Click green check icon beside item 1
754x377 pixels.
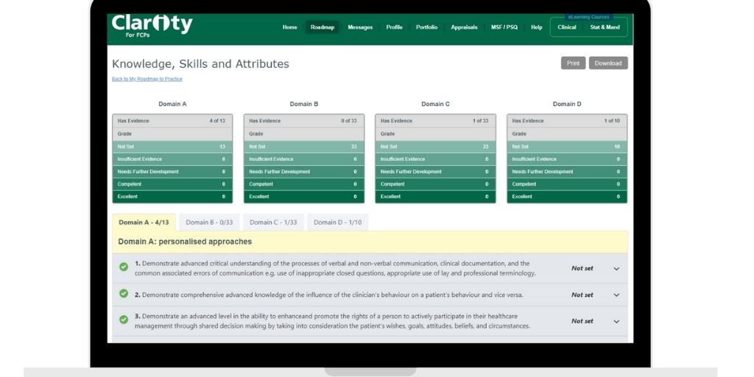pyautogui.click(x=124, y=267)
